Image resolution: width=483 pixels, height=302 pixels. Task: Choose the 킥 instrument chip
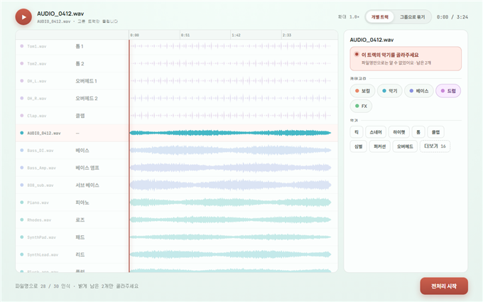357,132
